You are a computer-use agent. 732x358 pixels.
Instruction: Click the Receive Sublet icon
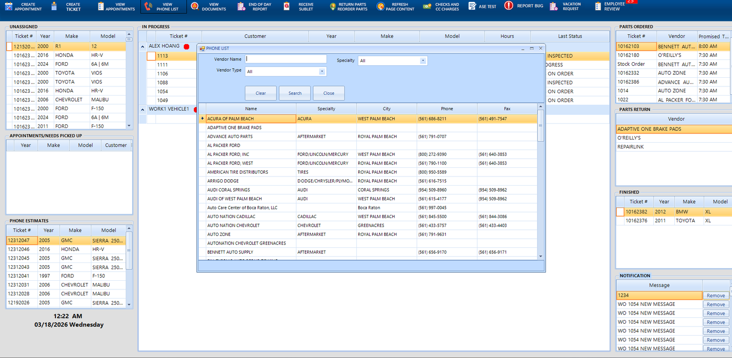pos(286,6)
